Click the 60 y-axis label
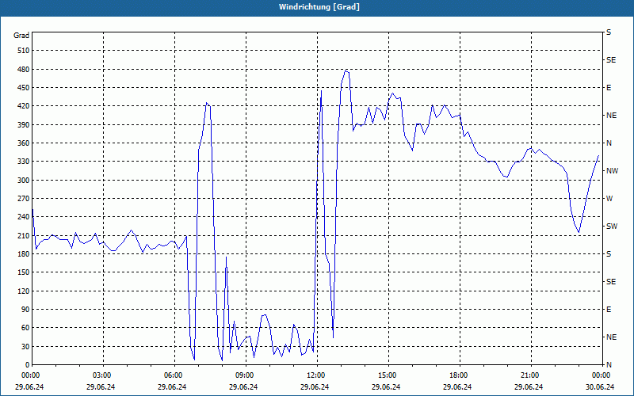 25,328
